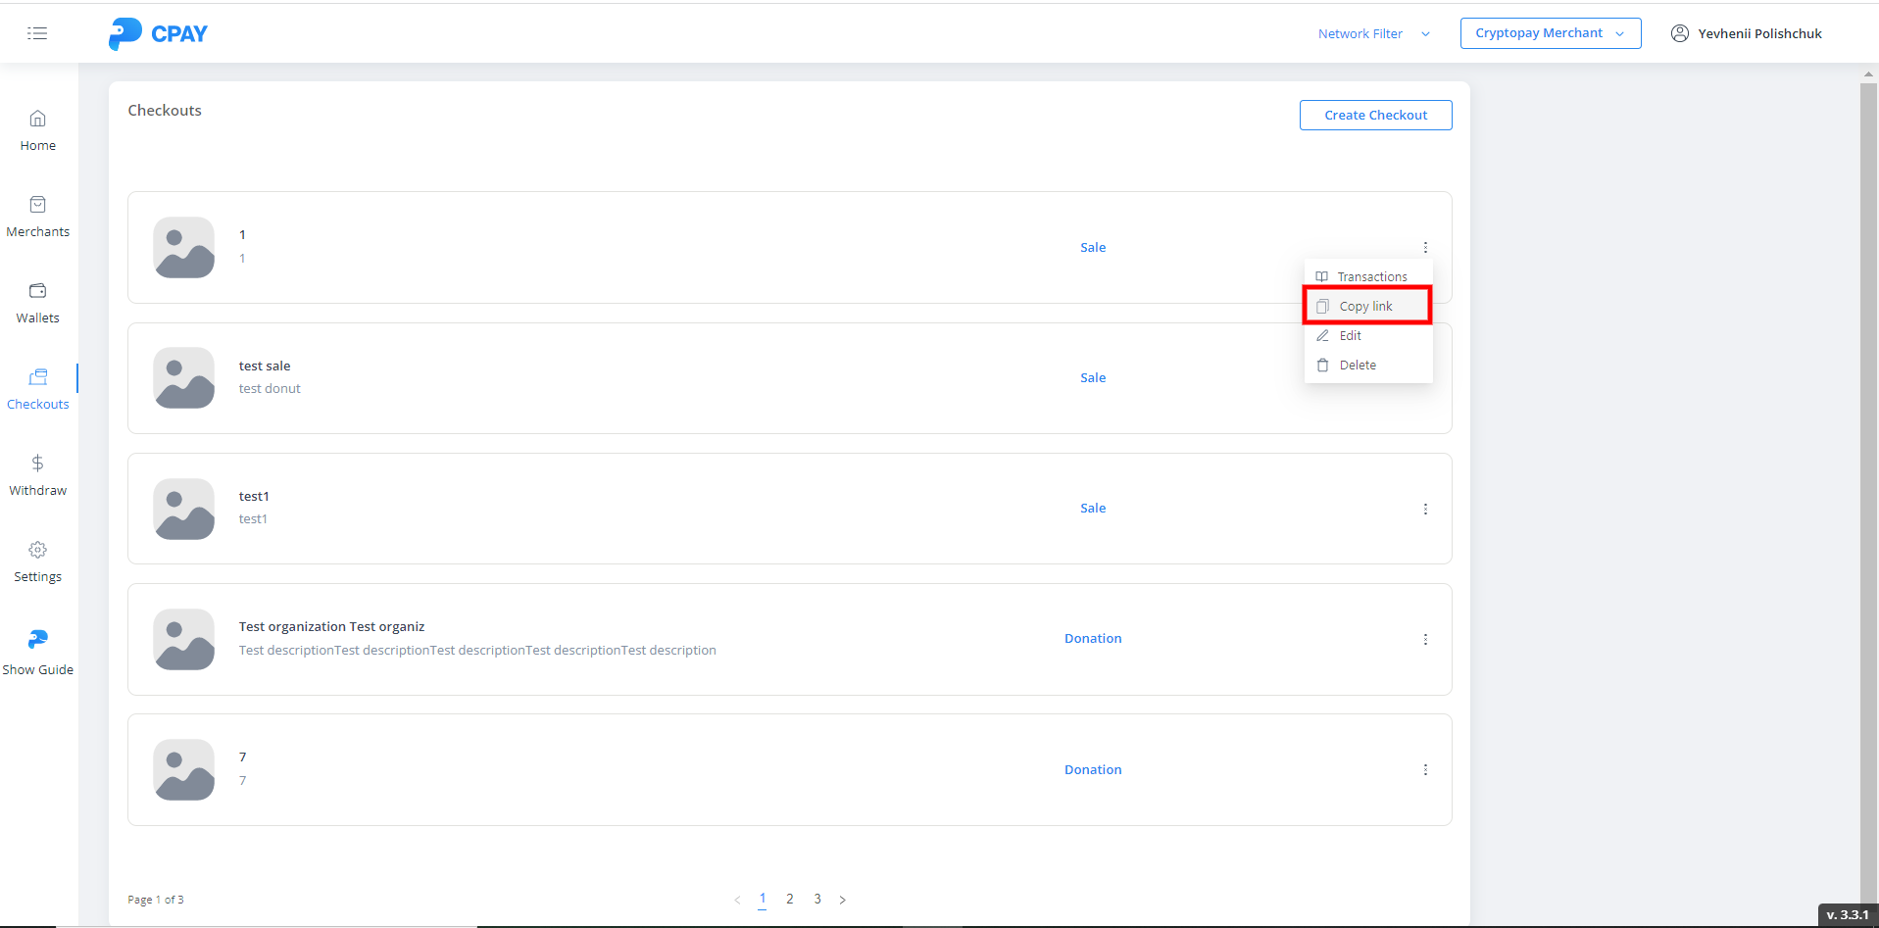Click the test sale checkout thumbnail

coord(184,378)
